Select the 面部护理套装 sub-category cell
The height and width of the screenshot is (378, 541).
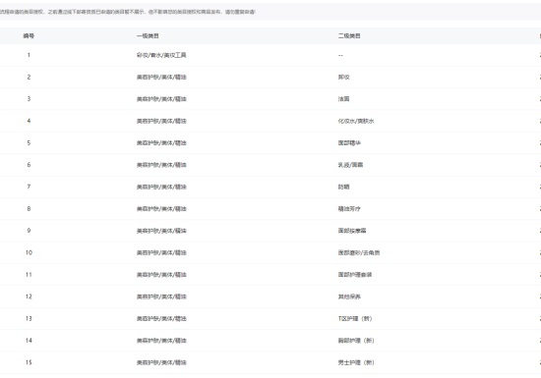click(x=355, y=275)
